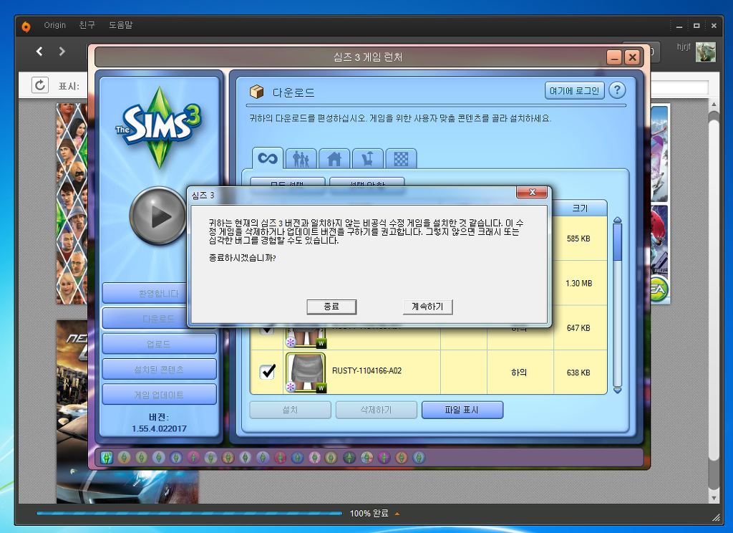Click the Origin library scrollbar thumb

pyautogui.click(x=714, y=289)
